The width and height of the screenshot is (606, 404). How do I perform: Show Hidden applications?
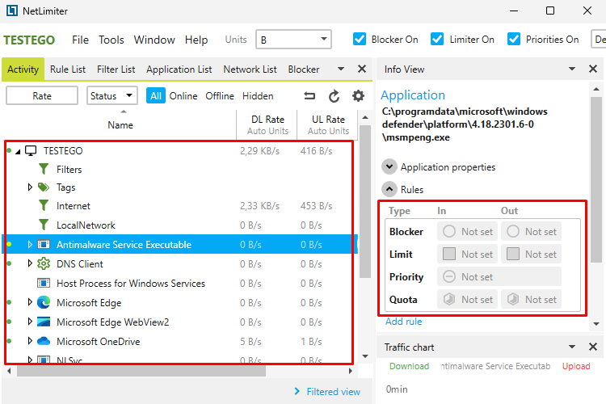258,95
